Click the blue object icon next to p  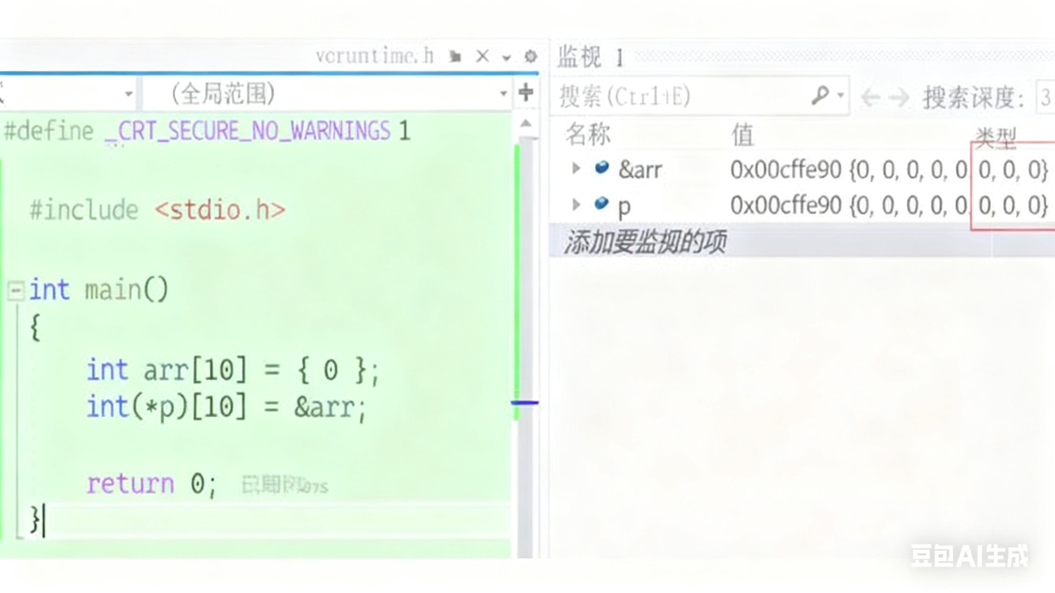coord(601,203)
